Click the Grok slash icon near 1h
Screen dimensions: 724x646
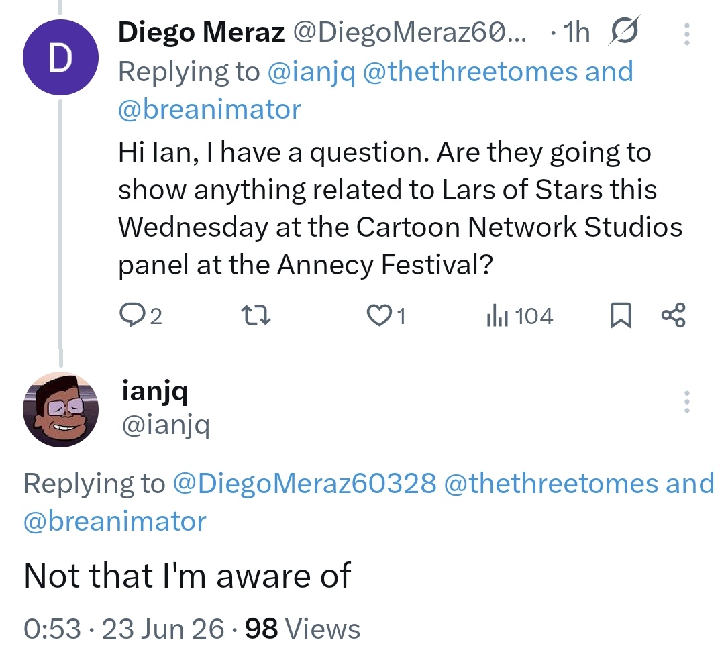click(x=624, y=30)
